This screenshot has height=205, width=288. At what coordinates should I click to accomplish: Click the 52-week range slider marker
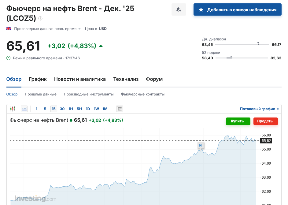(x=231, y=57)
